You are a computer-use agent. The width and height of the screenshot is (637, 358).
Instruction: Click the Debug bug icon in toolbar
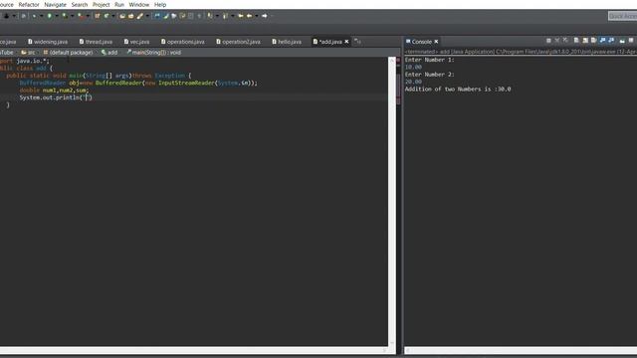(34, 16)
